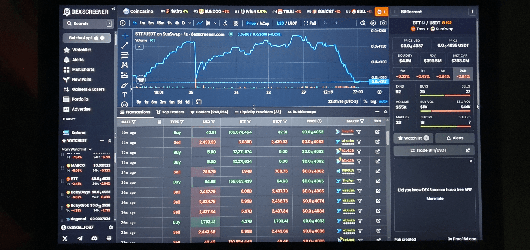Select the trend line drawing tool

(125, 46)
